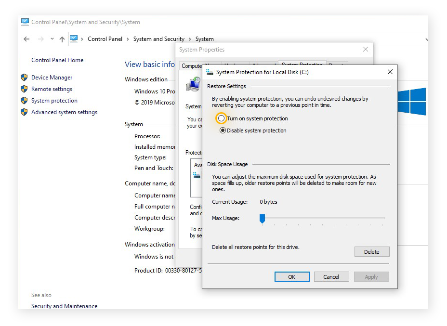Image resolution: width=447 pixels, height=326 pixels.
Task: Switch to the System Protection tab
Action: coord(302,65)
